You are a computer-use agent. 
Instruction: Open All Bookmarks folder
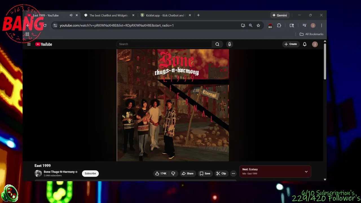311,34
